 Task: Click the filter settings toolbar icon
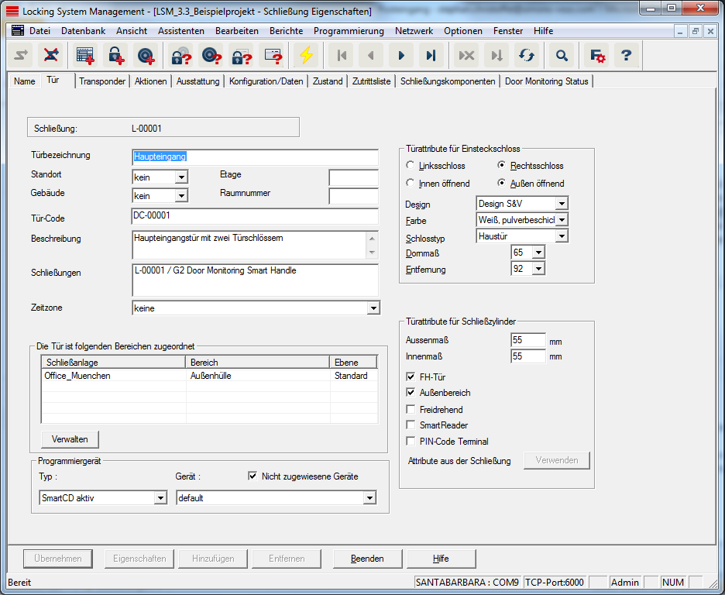(x=596, y=55)
